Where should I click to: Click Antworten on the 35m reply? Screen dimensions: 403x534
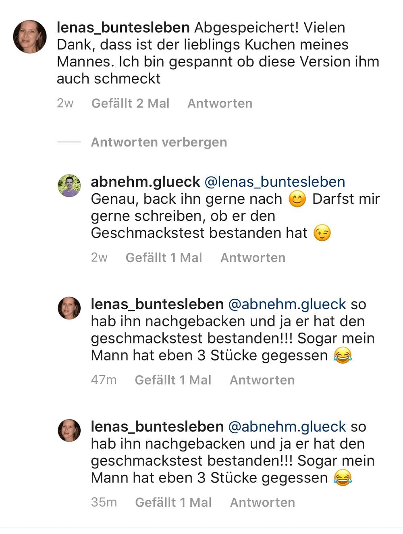[262, 503]
